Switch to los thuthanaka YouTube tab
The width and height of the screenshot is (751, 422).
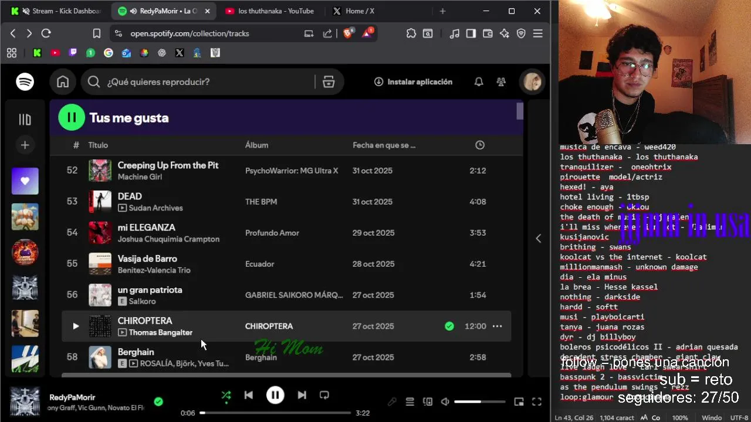tap(270, 11)
